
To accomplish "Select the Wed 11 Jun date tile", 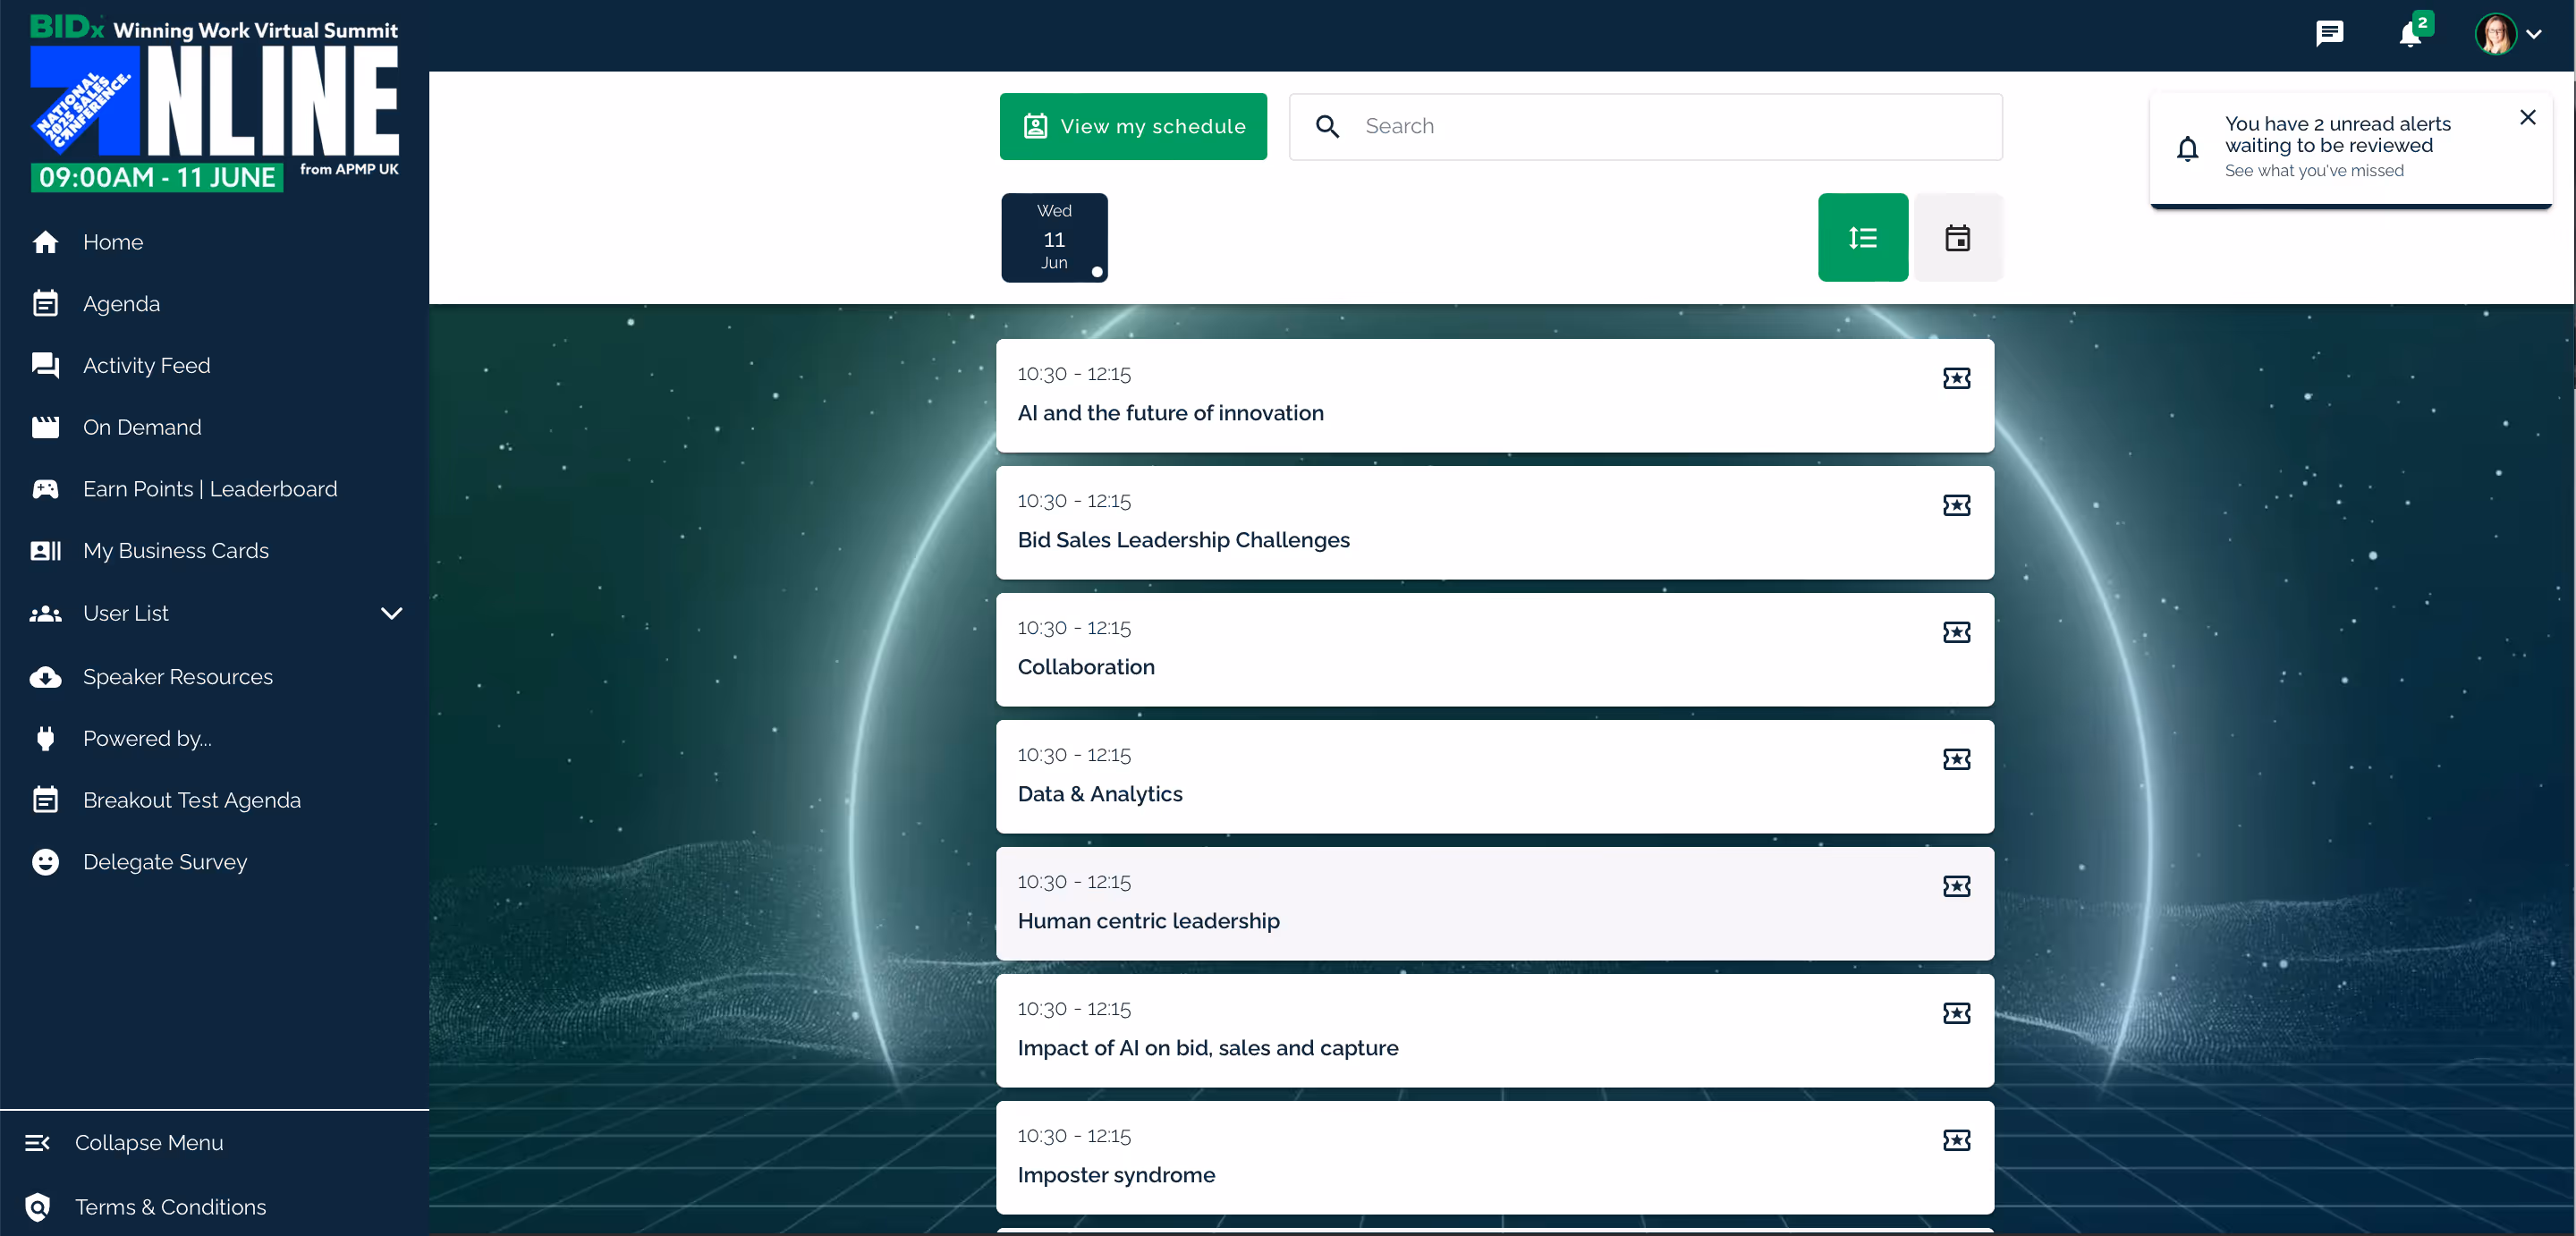I will click(x=1054, y=238).
